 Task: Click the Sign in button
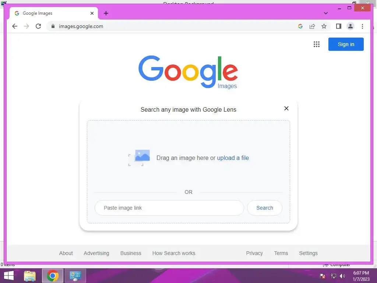[x=346, y=44]
